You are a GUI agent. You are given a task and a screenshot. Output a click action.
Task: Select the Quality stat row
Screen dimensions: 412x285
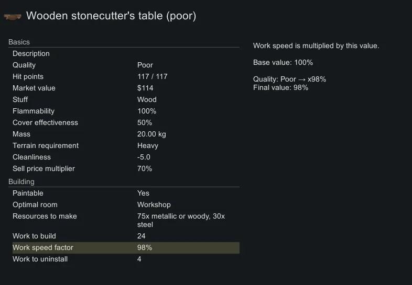[x=124, y=65]
